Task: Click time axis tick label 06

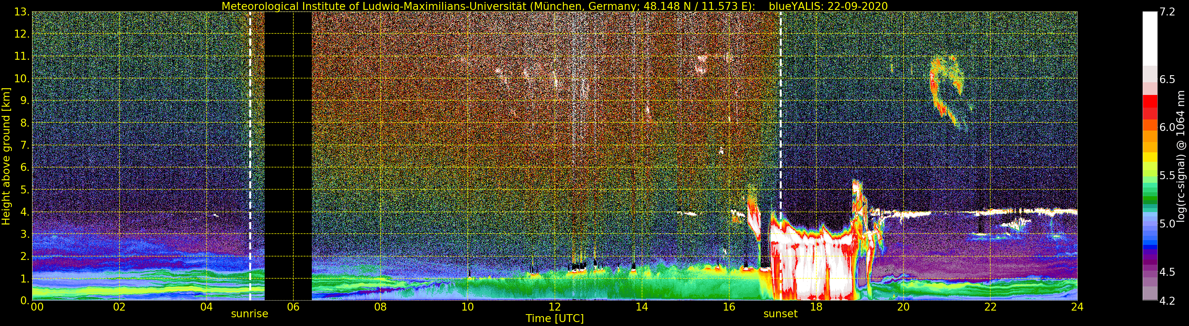Action: tap(293, 307)
